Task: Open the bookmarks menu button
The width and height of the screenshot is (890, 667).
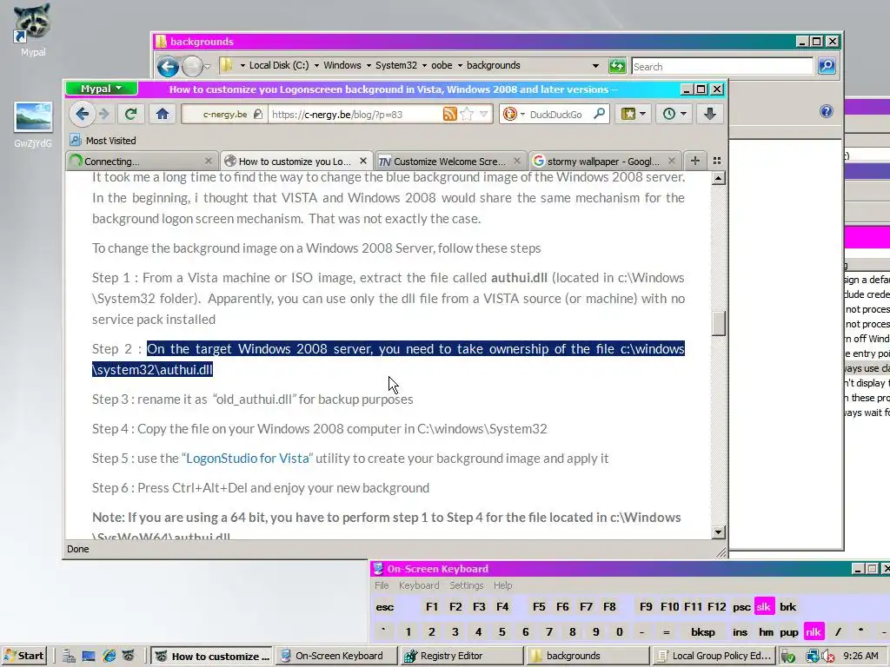Action: click(x=634, y=114)
